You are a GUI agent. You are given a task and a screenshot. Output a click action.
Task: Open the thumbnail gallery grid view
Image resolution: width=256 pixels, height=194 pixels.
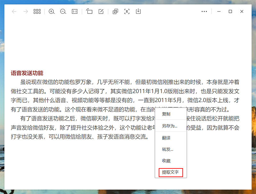tap(36, 12)
